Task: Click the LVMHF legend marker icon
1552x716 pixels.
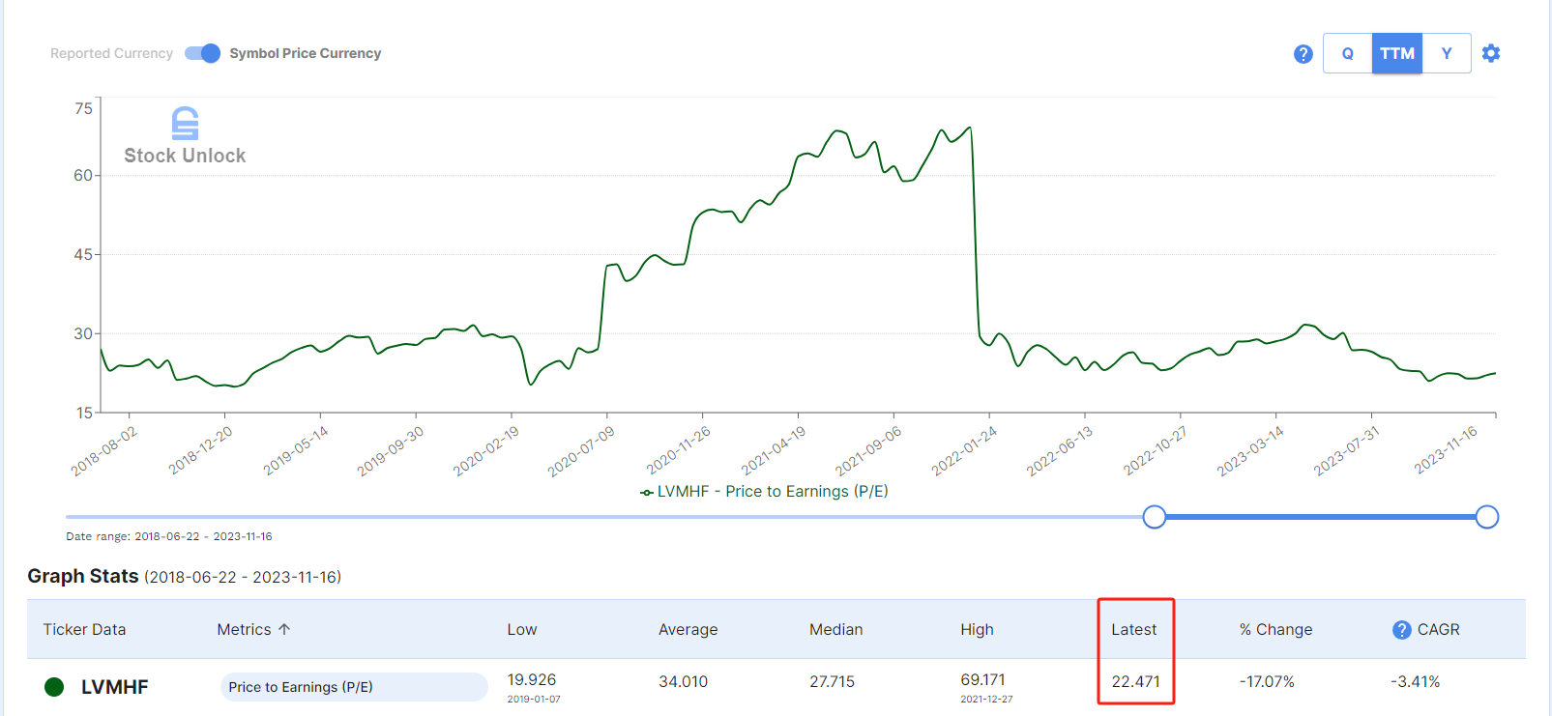Action: tap(646, 493)
